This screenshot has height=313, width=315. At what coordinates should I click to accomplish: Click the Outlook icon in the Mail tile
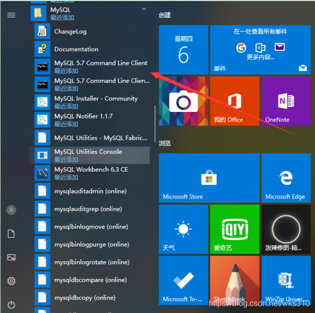(x=260, y=48)
